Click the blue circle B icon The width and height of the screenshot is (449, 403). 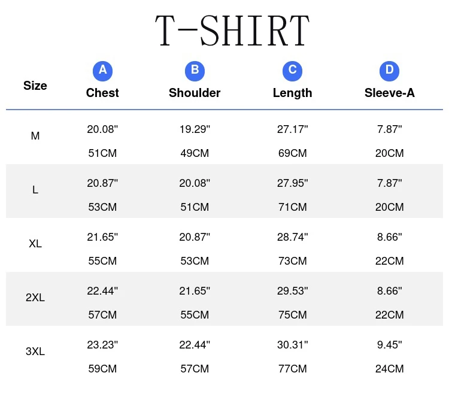(195, 71)
